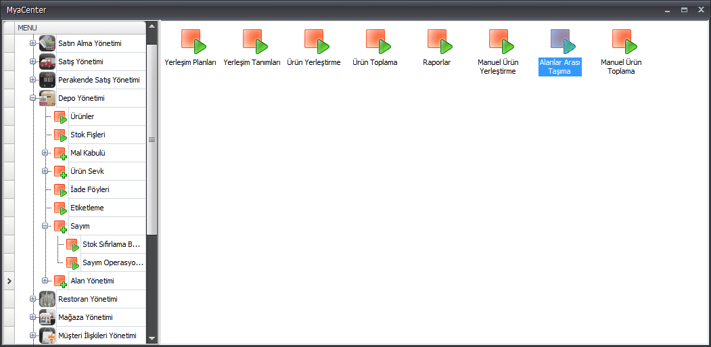Screen dimensions: 711x347
Task: Launch Manuel Ürün Yerleştirme icon
Action: pos(501,41)
